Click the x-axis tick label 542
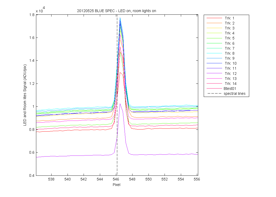 point(84,179)
